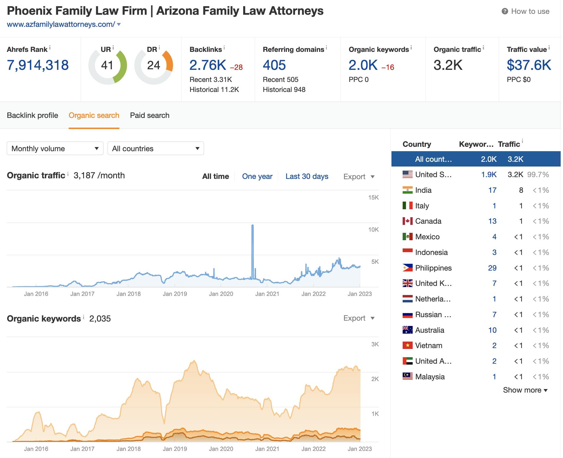The image size is (563, 458).
Task: Click the Mexico flag icon
Action: (407, 237)
